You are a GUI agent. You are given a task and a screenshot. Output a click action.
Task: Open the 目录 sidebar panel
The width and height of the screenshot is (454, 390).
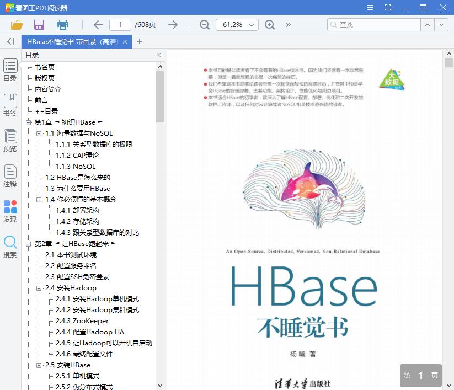tap(10, 70)
